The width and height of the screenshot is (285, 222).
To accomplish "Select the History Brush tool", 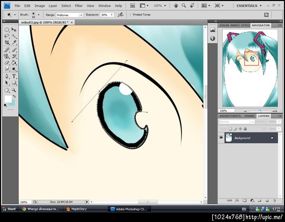I will pyautogui.click(x=14, y=56).
